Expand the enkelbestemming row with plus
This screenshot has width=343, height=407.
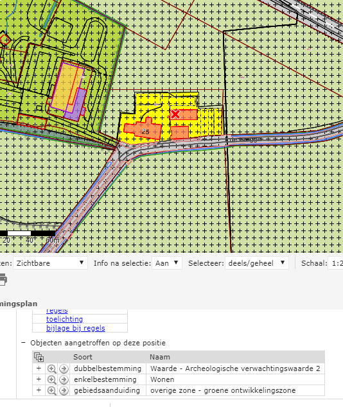coord(39,379)
